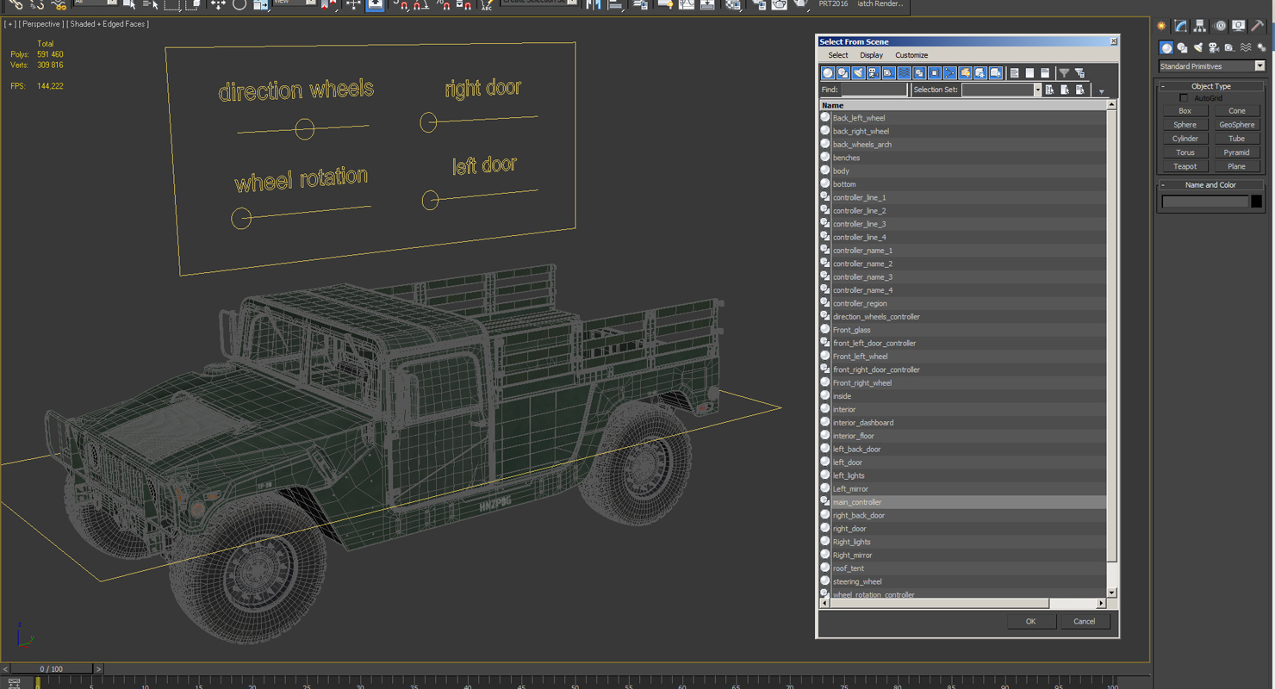Enable the AutoGrid checkbox
Image resolution: width=1275 pixels, height=689 pixels.
pyautogui.click(x=1184, y=98)
